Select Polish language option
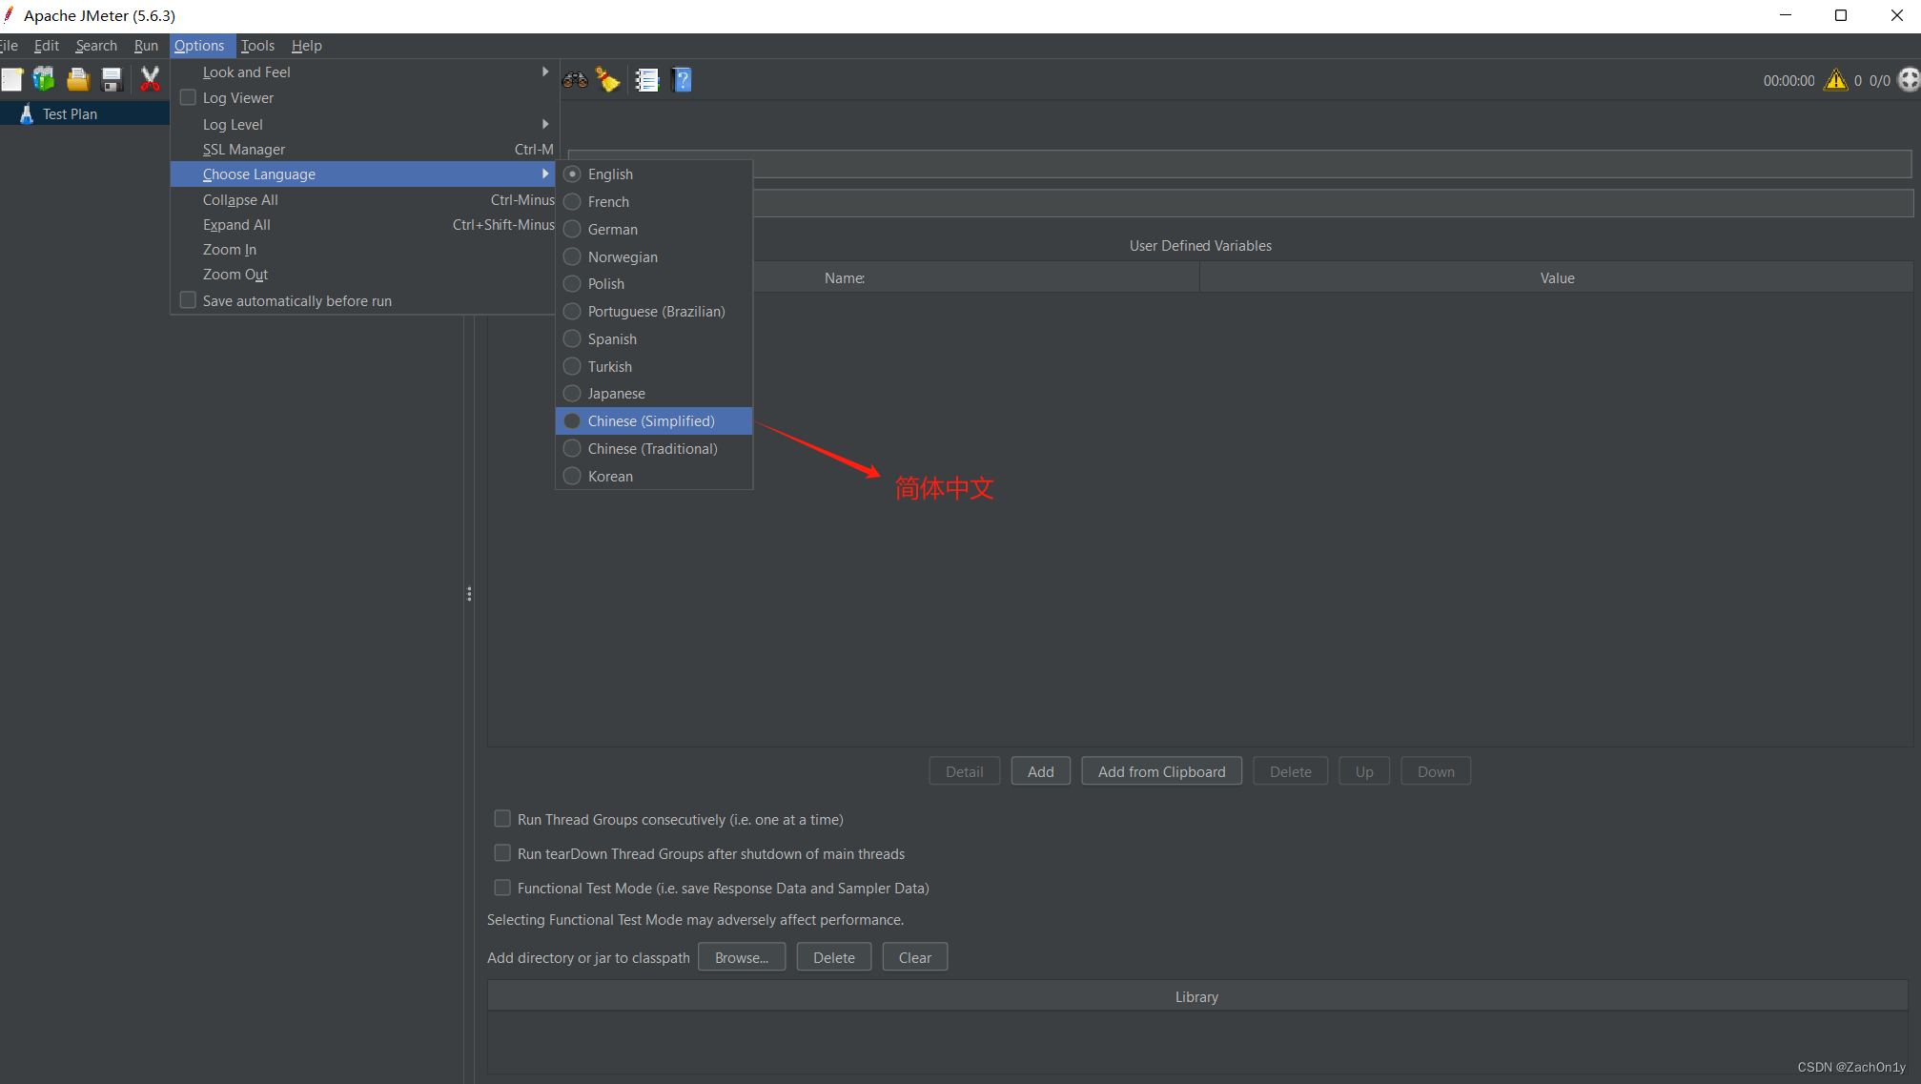 click(654, 283)
